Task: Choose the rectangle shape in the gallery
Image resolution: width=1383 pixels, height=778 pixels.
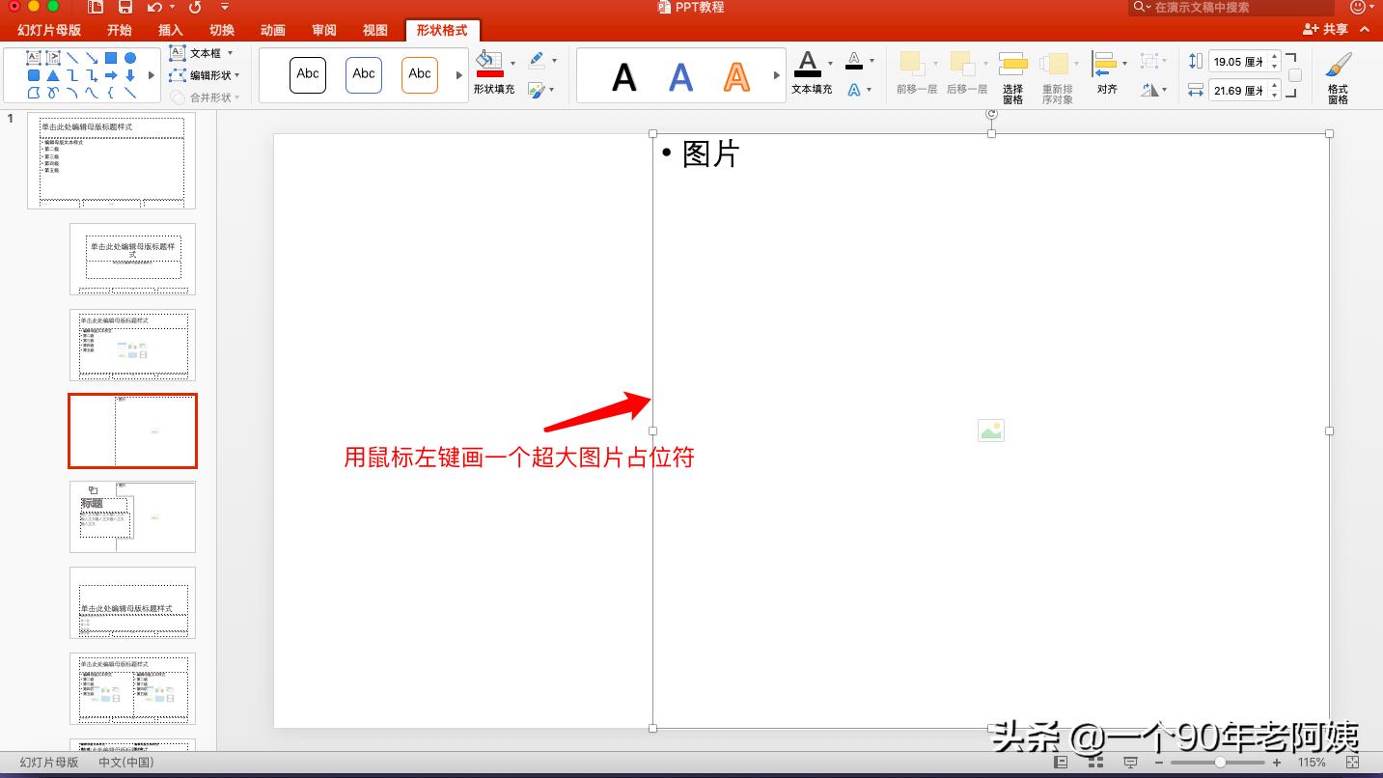Action: [x=111, y=58]
